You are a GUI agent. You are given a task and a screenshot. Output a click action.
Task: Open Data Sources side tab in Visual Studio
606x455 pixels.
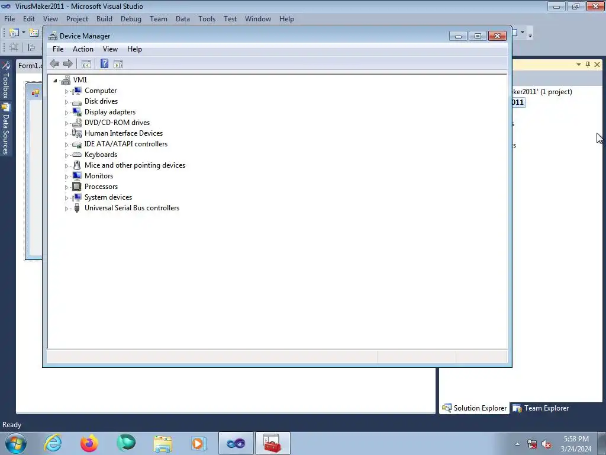(6, 129)
